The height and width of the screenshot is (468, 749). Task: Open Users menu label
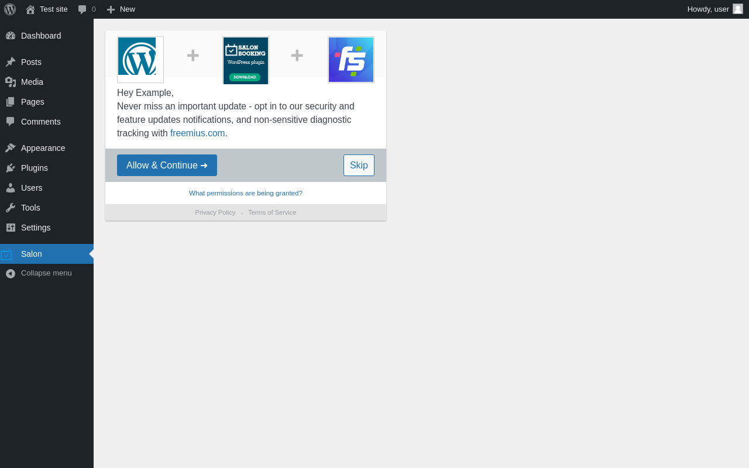point(32,188)
